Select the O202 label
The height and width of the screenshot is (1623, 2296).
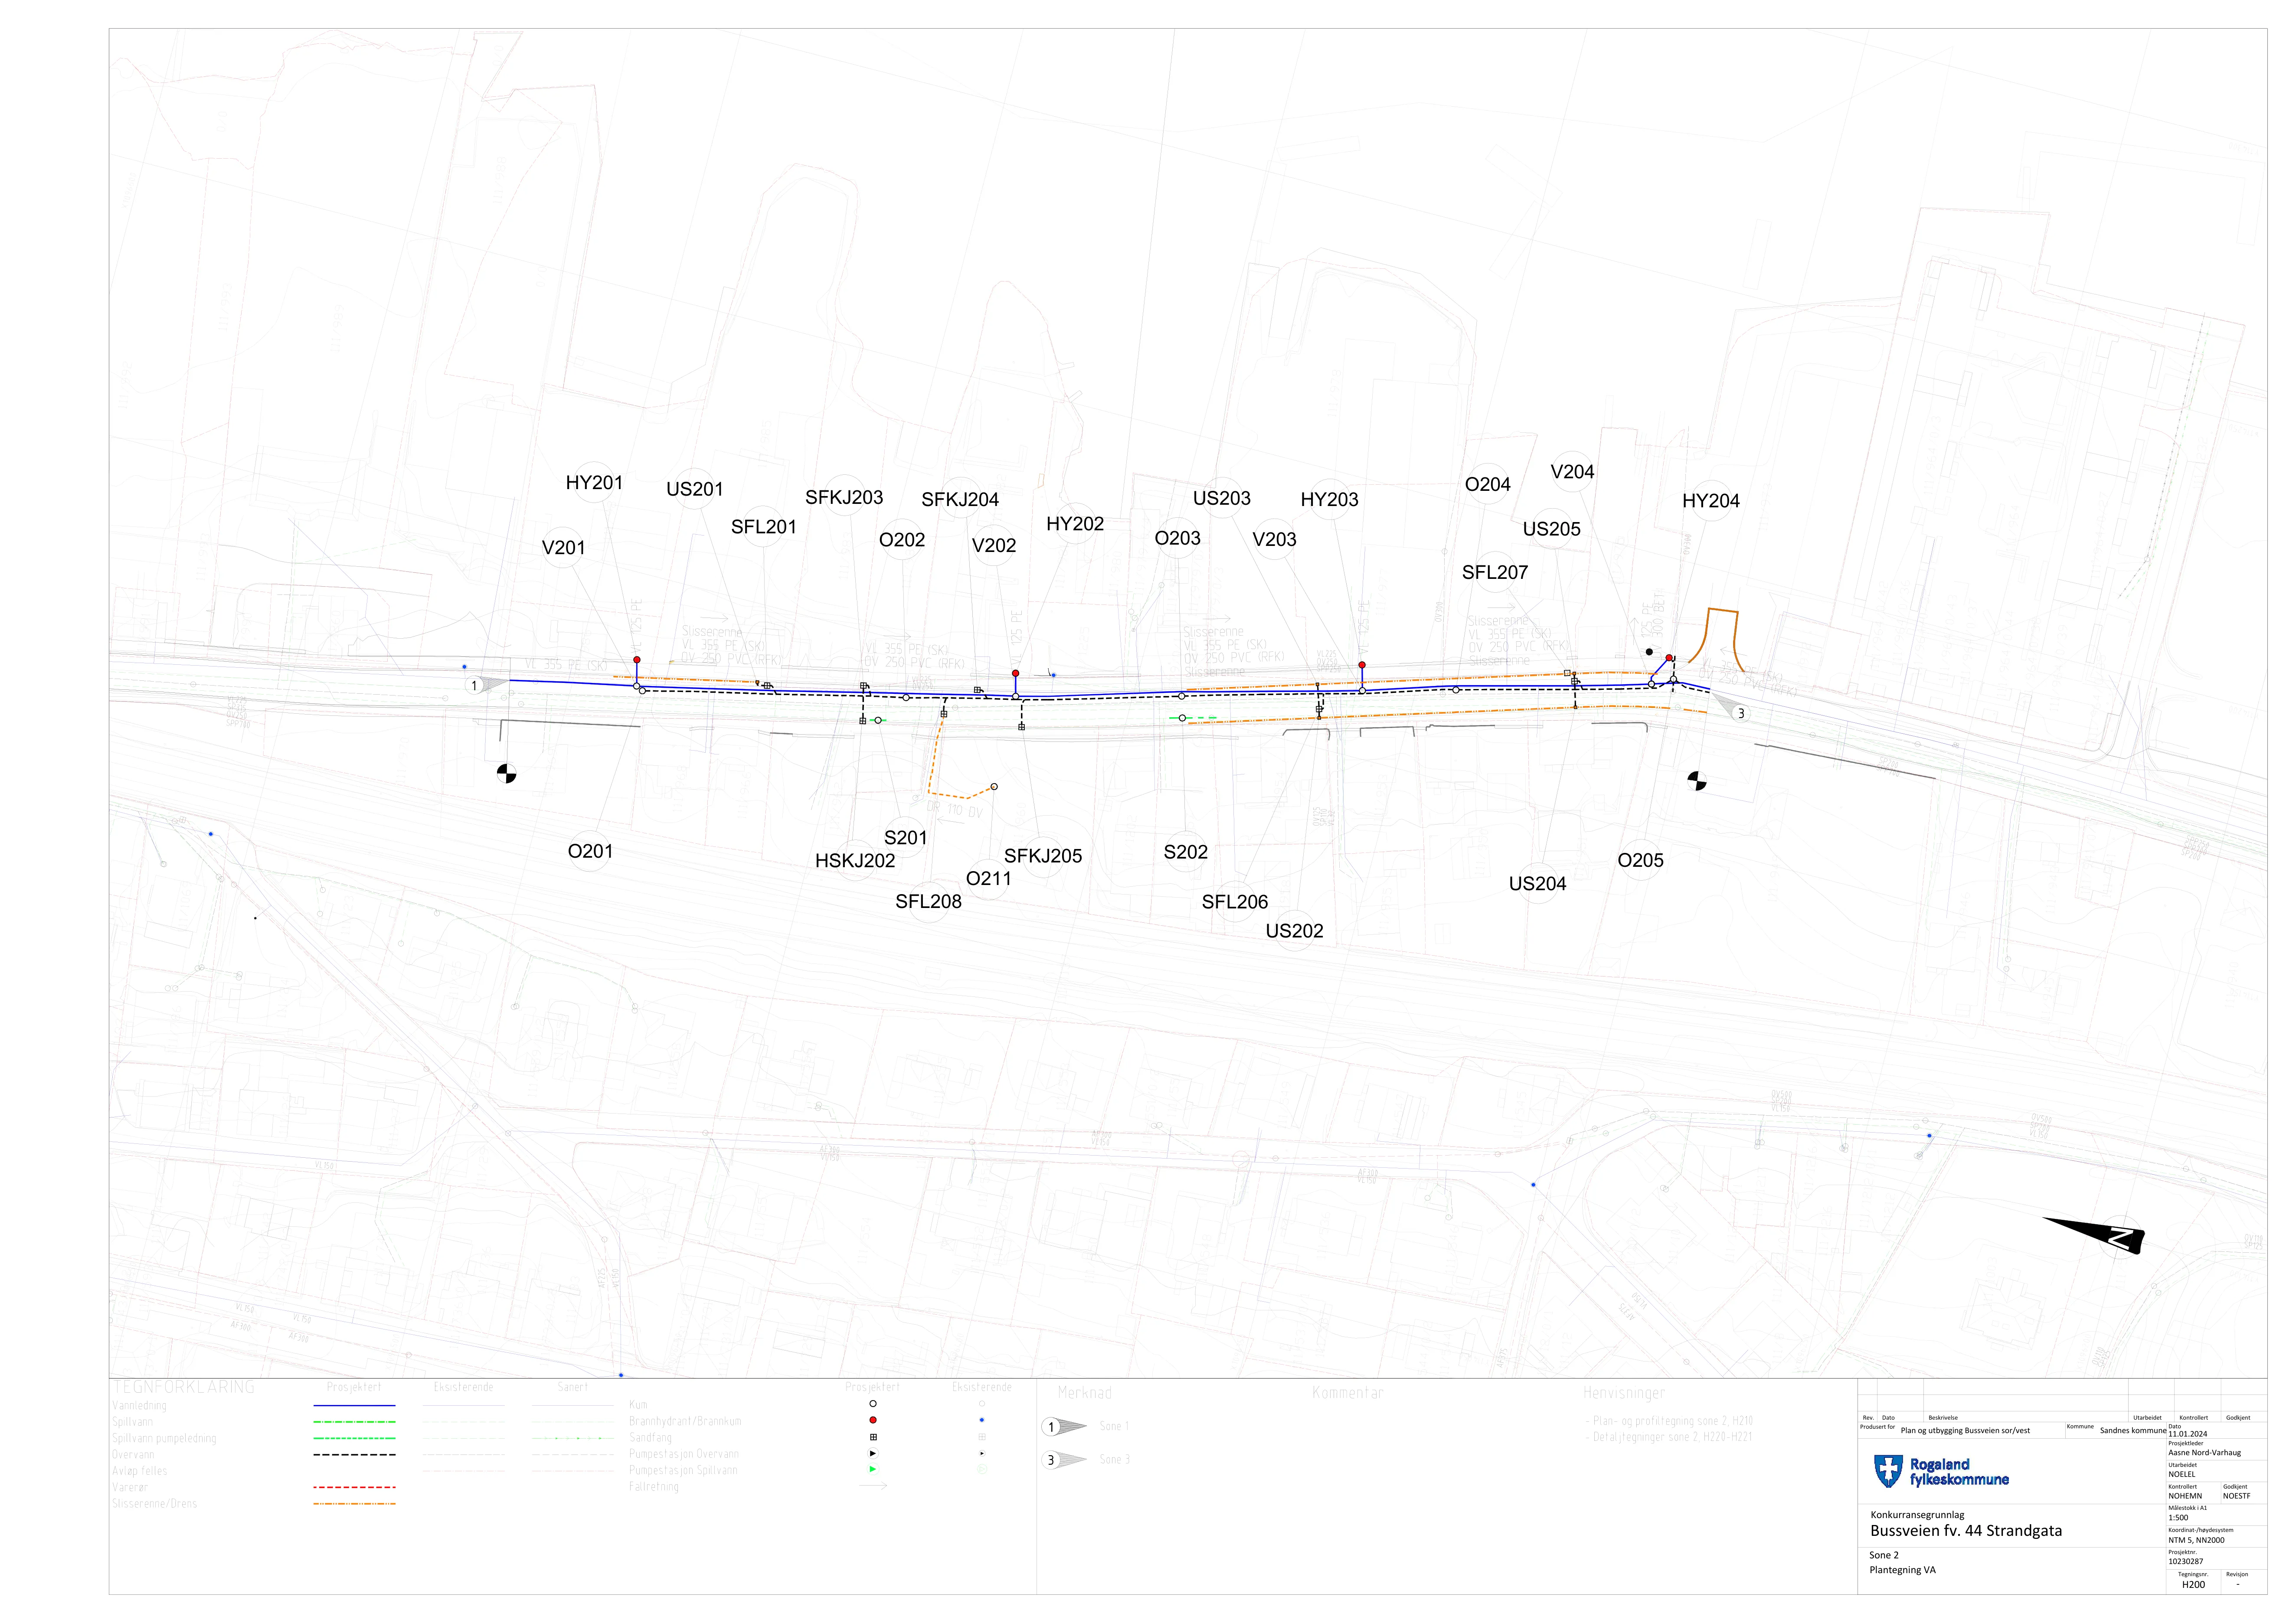(902, 540)
